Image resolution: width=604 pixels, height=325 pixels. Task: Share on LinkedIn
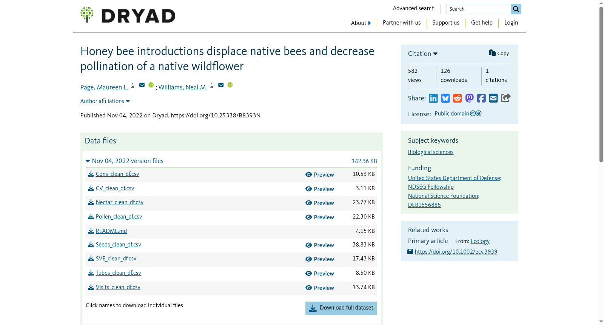(x=433, y=99)
